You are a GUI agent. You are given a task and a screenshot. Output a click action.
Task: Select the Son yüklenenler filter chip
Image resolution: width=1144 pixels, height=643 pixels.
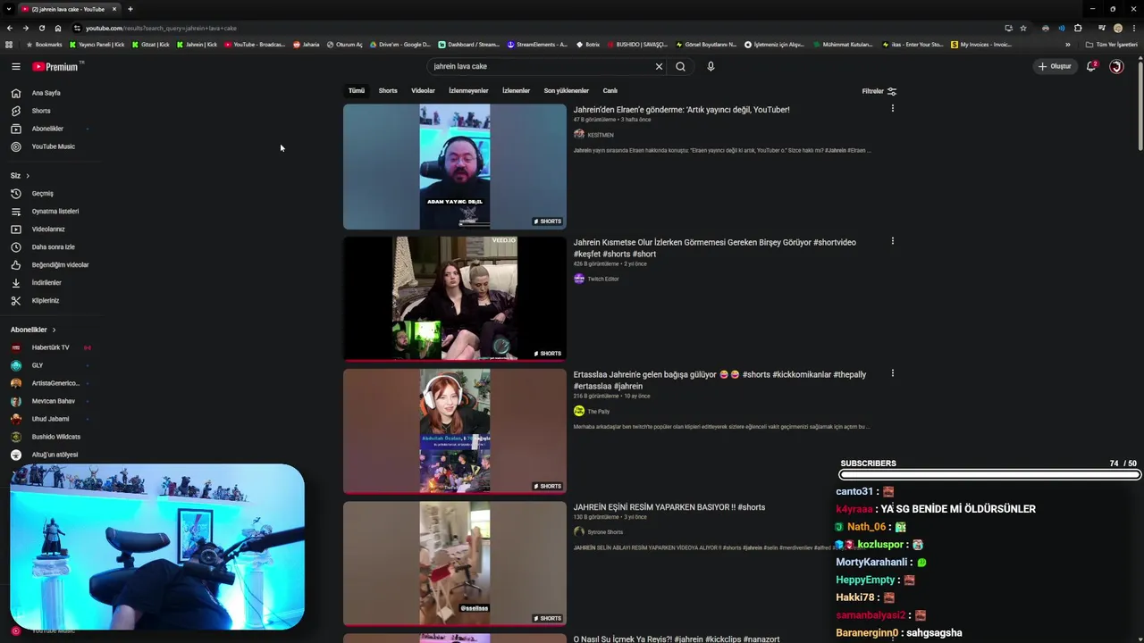[x=567, y=90]
